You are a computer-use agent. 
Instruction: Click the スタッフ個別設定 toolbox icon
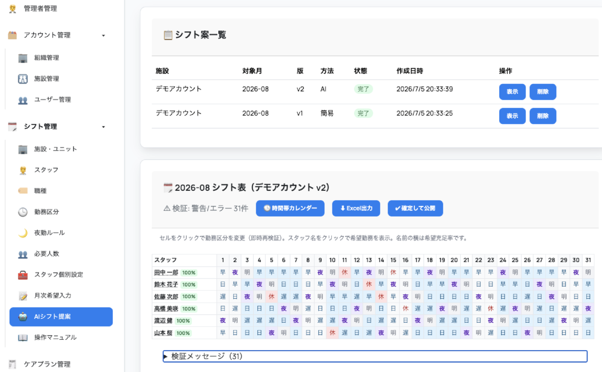pos(23,275)
